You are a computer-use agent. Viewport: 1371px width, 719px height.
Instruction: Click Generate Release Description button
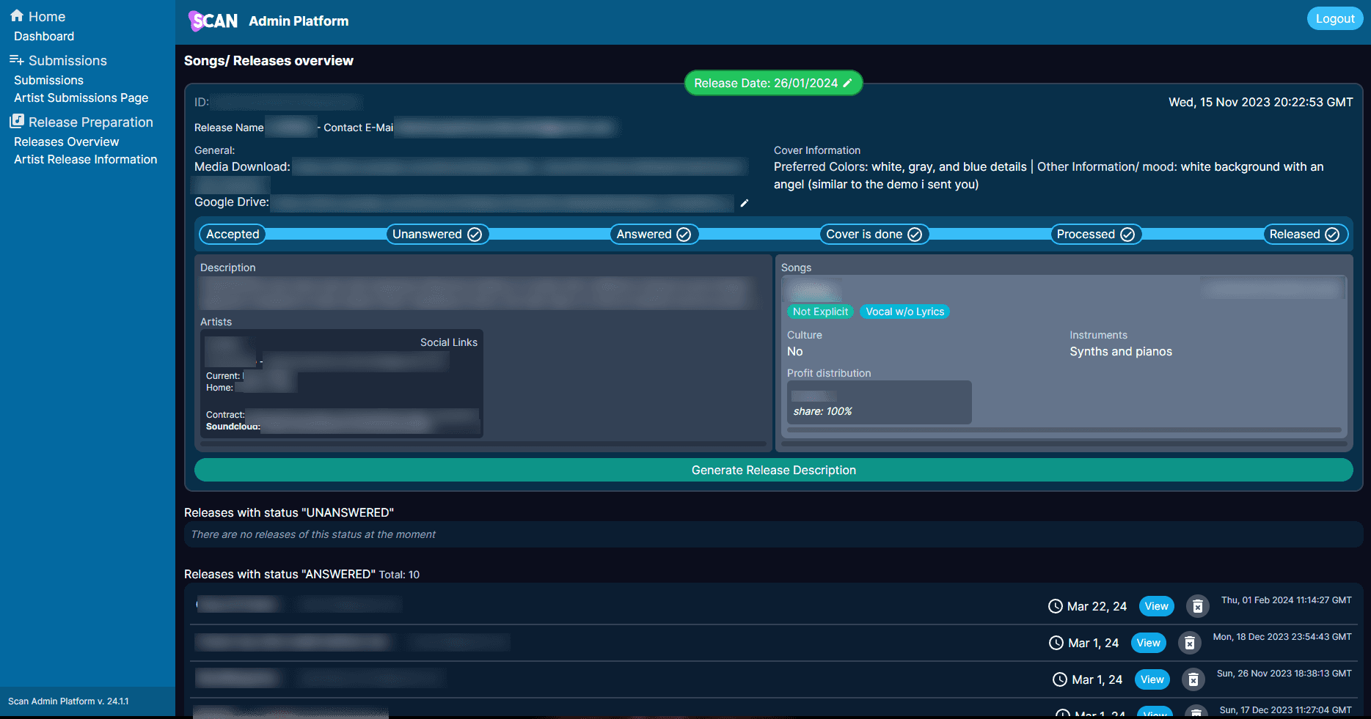pyautogui.click(x=773, y=470)
